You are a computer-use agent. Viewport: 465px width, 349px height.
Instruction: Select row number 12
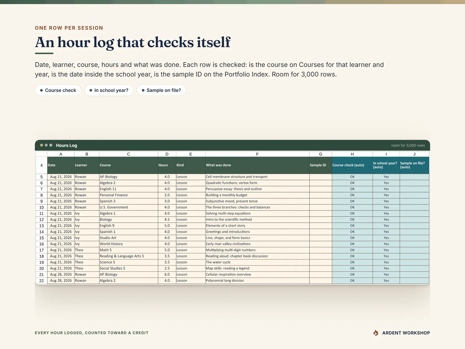(42, 220)
